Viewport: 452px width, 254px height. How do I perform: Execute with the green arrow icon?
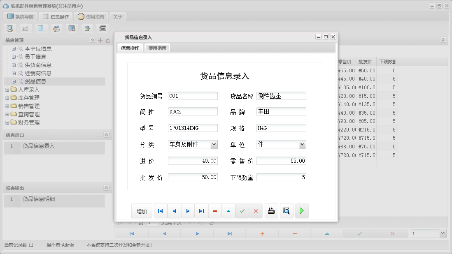tap(302, 210)
